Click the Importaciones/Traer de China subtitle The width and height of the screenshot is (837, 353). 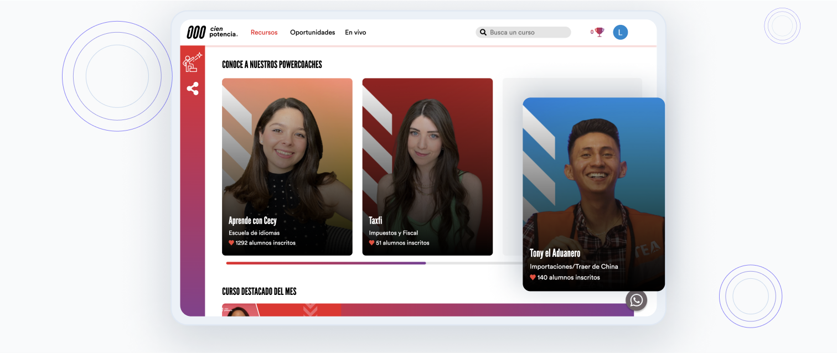tap(573, 267)
